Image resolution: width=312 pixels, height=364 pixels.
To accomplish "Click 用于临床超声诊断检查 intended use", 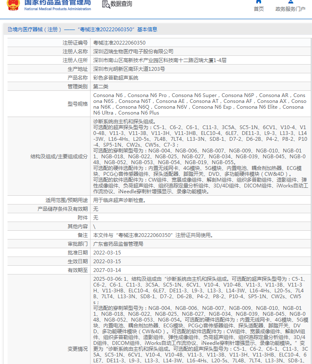I will tap(120, 200).
